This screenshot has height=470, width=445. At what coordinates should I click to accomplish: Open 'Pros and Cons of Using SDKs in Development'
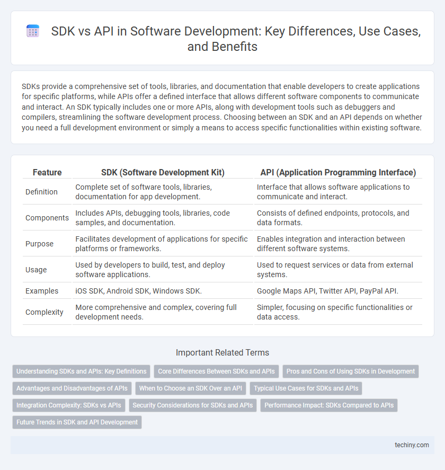[351, 371]
